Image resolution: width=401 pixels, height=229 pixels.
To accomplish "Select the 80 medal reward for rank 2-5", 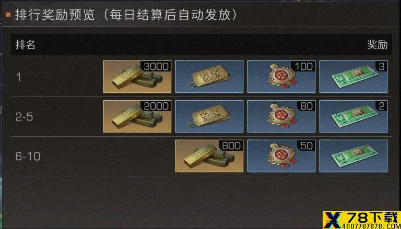I will click(x=281, y=116).
